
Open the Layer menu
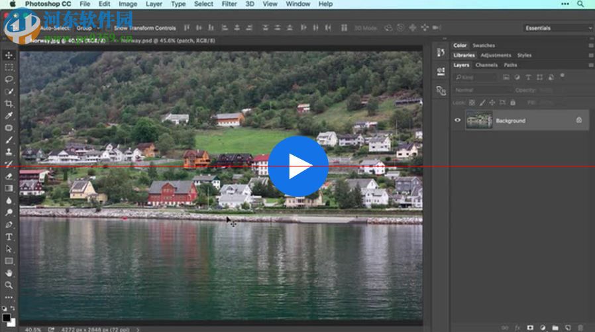pyautogui.click(x=154, y=4)
